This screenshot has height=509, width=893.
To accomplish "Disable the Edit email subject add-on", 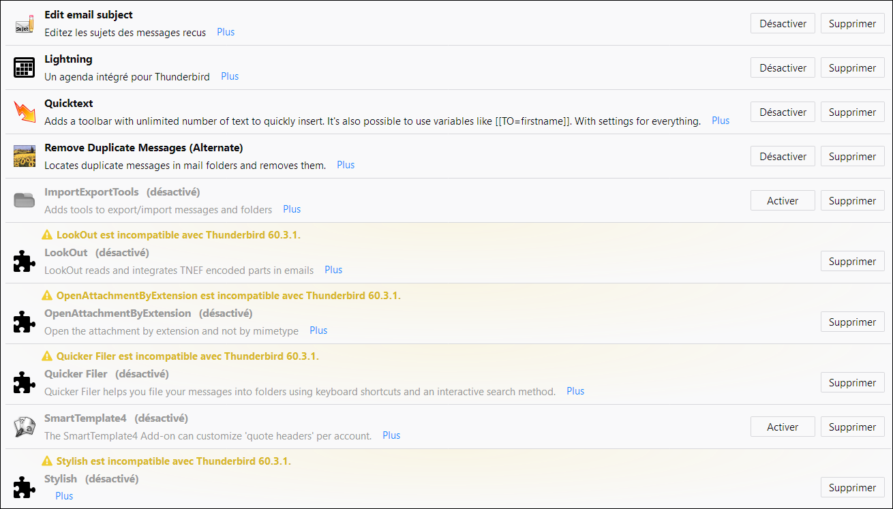I will pyautogui.click(x=783, y=24).
